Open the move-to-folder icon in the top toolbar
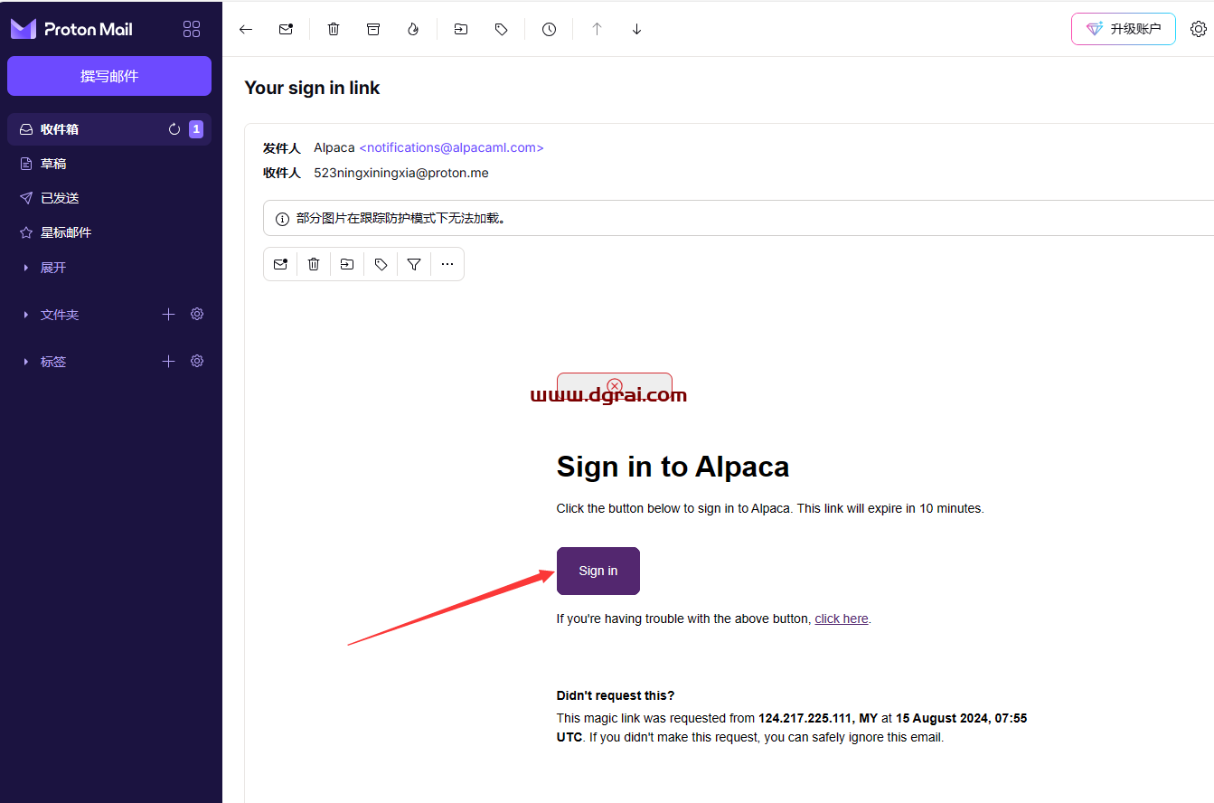 pos(461,29)
